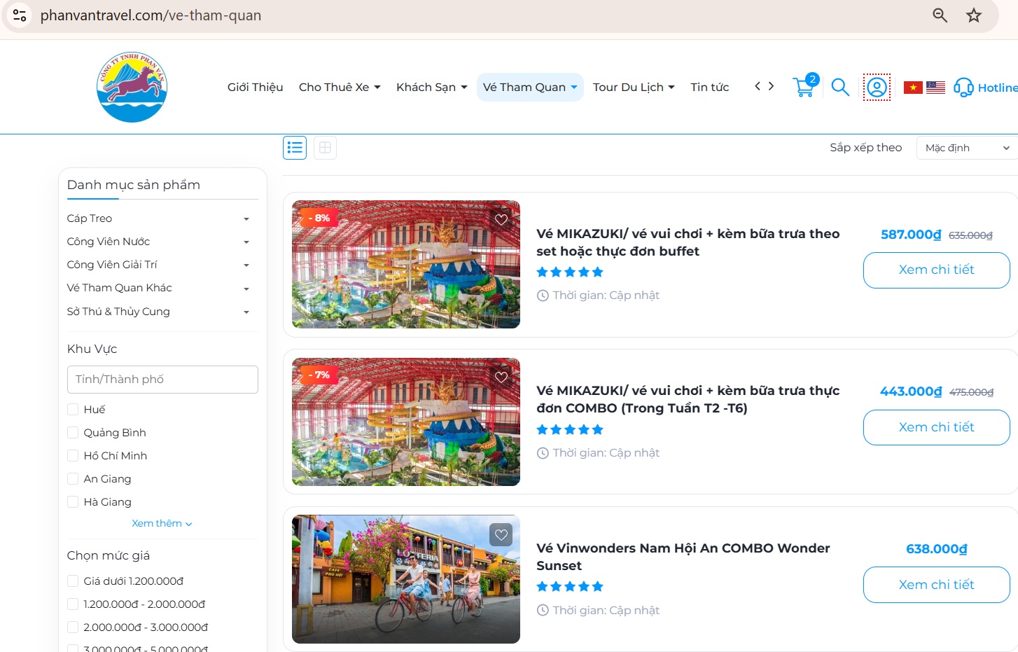Screen dimensions: 1018x652
Task: Click the Tỉnh/Thành phố search field
Action: point(162,380)
